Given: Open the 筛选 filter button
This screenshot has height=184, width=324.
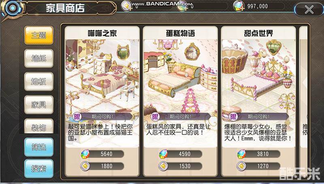Looking at the screenshot, I should point(38,147).
